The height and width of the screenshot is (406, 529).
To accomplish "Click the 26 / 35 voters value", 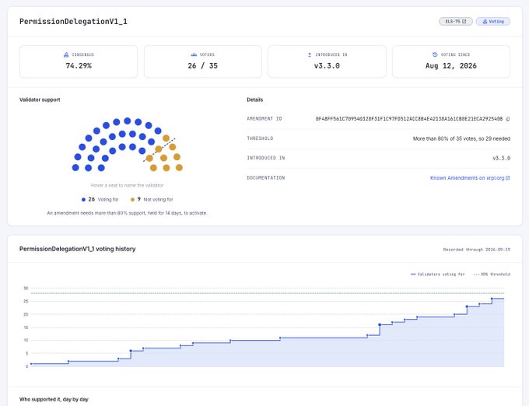I will click(x=203, y=66).
